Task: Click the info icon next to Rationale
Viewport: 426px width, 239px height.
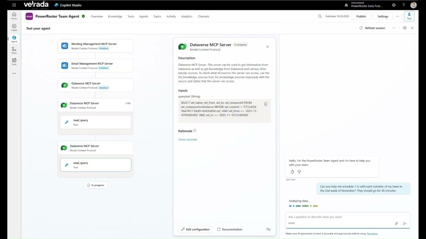Action: pos(195,131)
